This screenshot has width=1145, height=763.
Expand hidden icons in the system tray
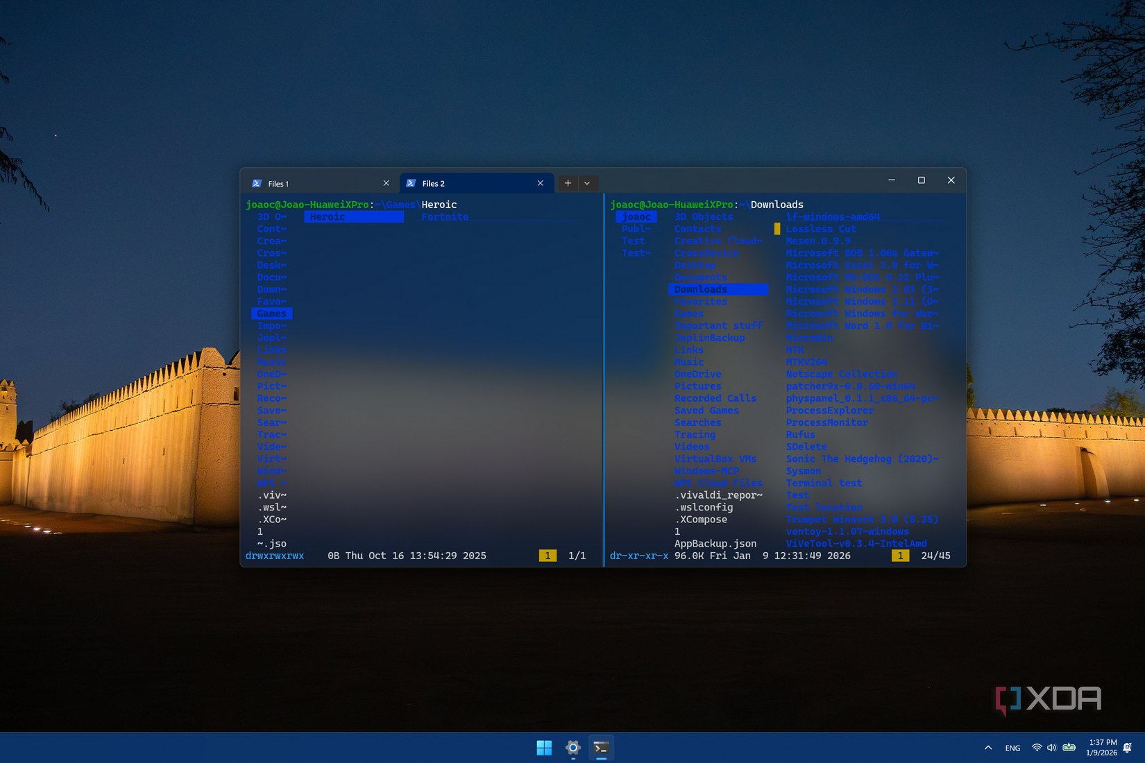pyautogui.click(x=987, y=748)
